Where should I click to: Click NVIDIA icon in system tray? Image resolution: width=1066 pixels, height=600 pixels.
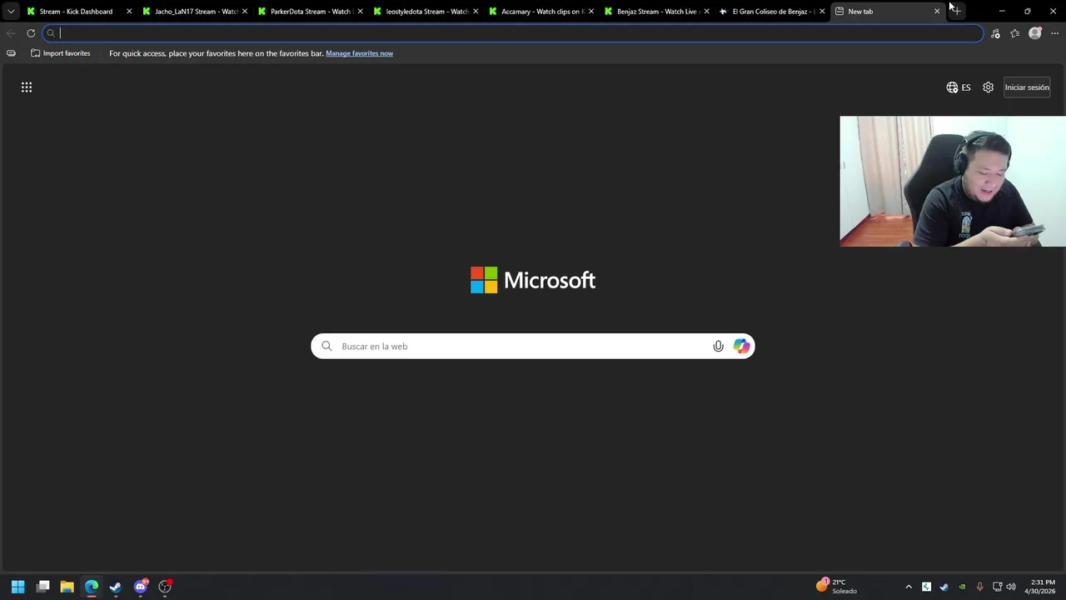click(962, 587)
